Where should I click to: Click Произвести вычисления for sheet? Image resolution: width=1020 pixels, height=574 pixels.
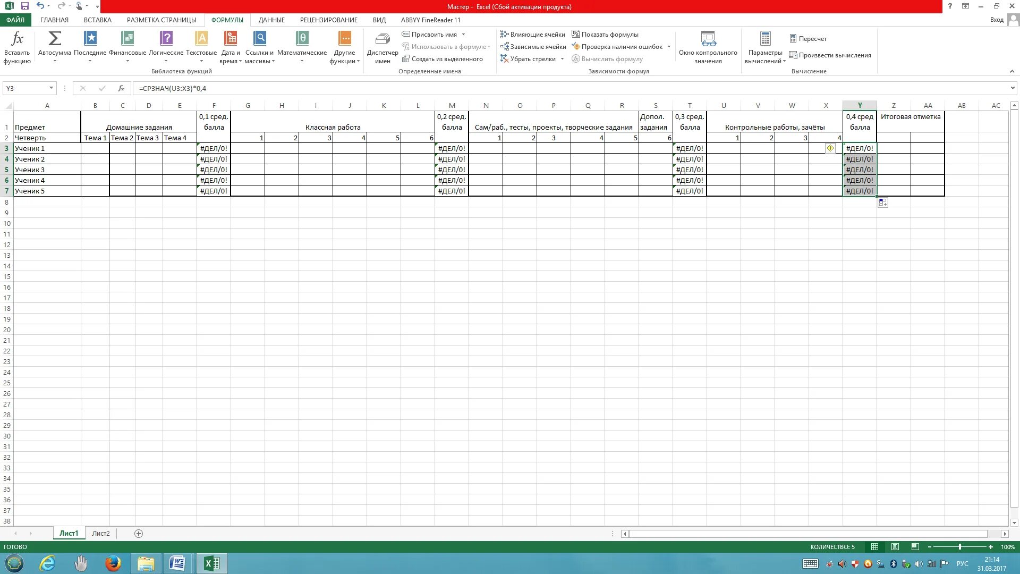[x=830, y=55]
